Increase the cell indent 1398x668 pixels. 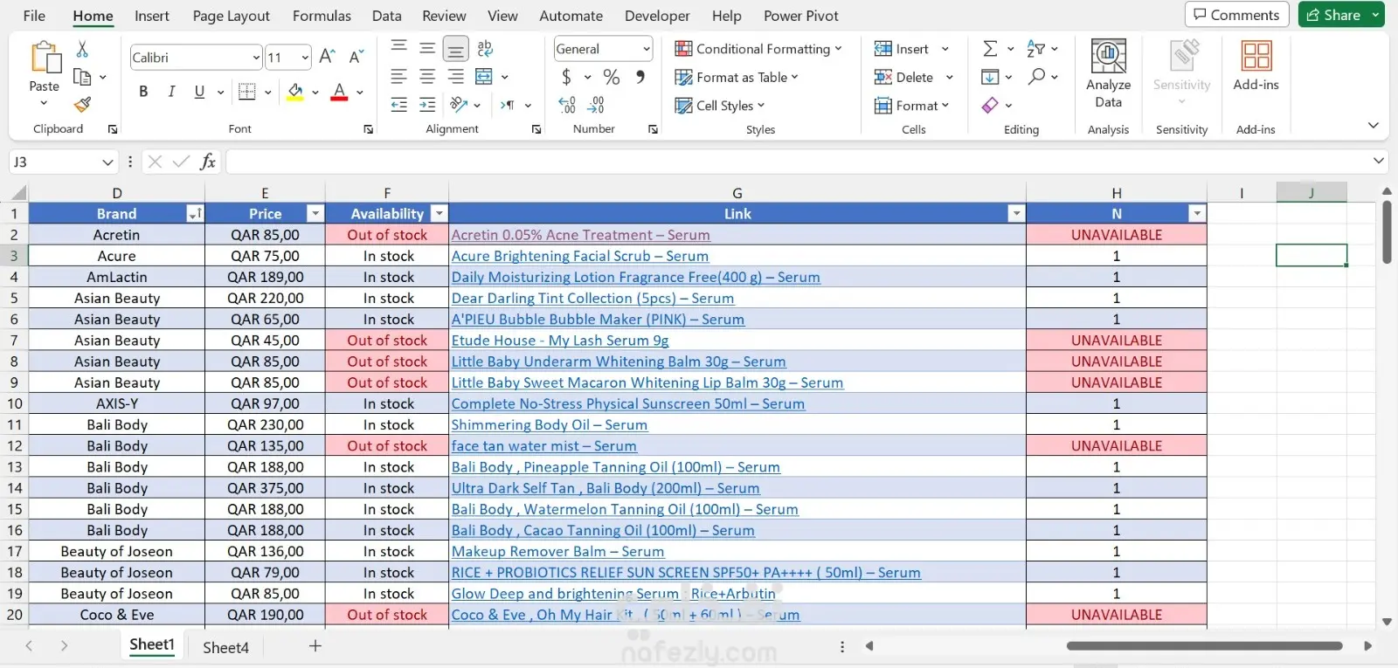click(x=427, y=105)
